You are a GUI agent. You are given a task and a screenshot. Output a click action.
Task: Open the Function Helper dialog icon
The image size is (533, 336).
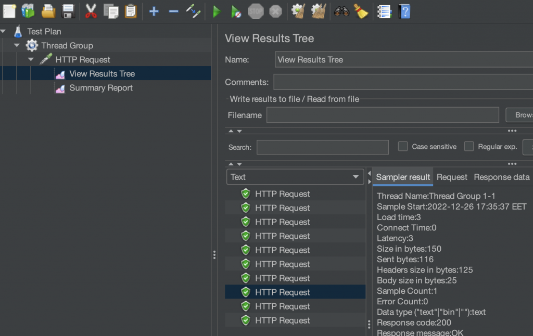click(x=384, y=11)
